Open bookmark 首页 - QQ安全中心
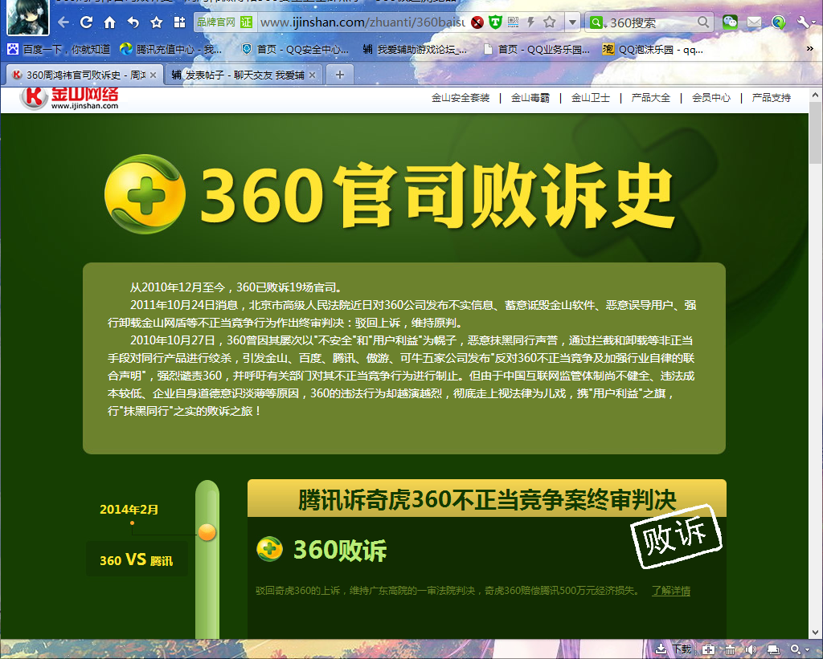This screenshot has width=823, height=659. [295, 49]
